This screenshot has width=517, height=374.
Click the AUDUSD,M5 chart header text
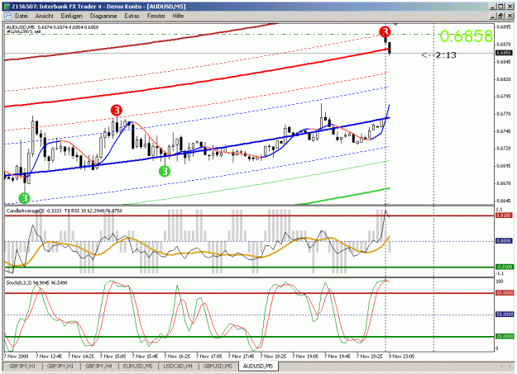(52, 27)
